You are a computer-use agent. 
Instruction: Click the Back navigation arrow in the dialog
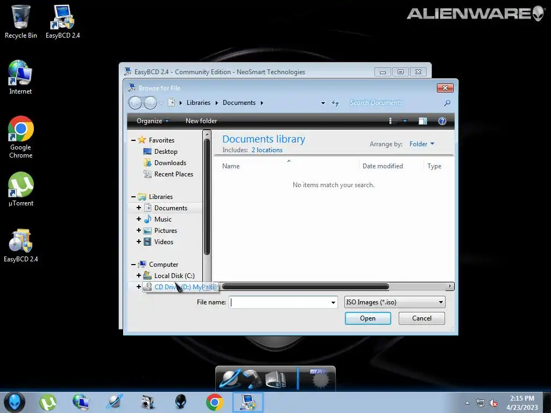click(135, 103)
